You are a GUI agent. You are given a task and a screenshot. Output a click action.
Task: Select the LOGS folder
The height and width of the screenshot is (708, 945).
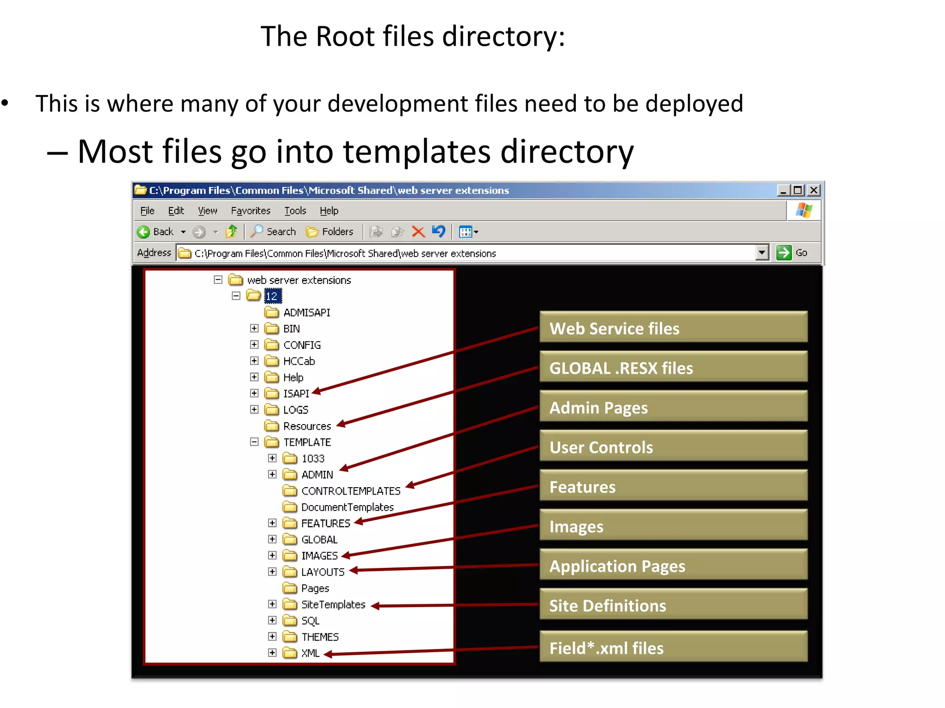point(296,410)
